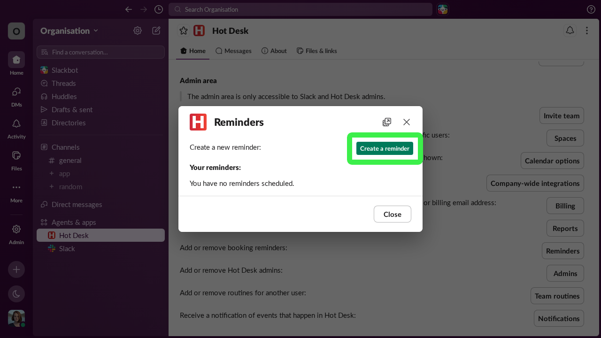
Task: Click the plus create button in rail
Action: point(16,269)
